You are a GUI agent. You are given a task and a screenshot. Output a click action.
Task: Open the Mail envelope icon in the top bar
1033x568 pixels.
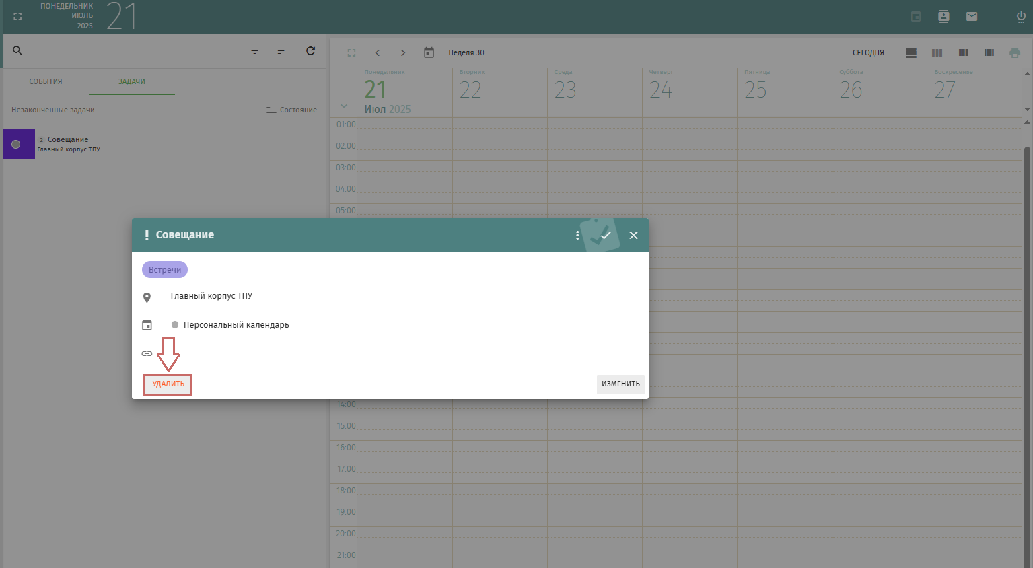(972, 17)
